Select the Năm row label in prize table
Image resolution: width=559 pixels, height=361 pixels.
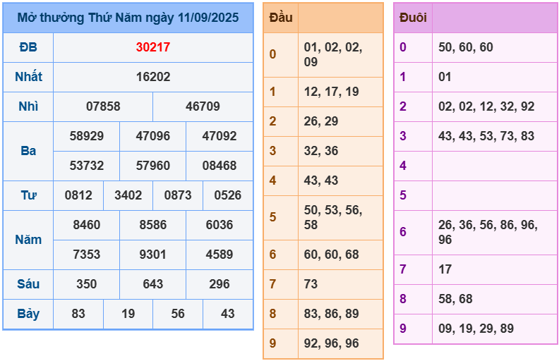pos(28,240)
